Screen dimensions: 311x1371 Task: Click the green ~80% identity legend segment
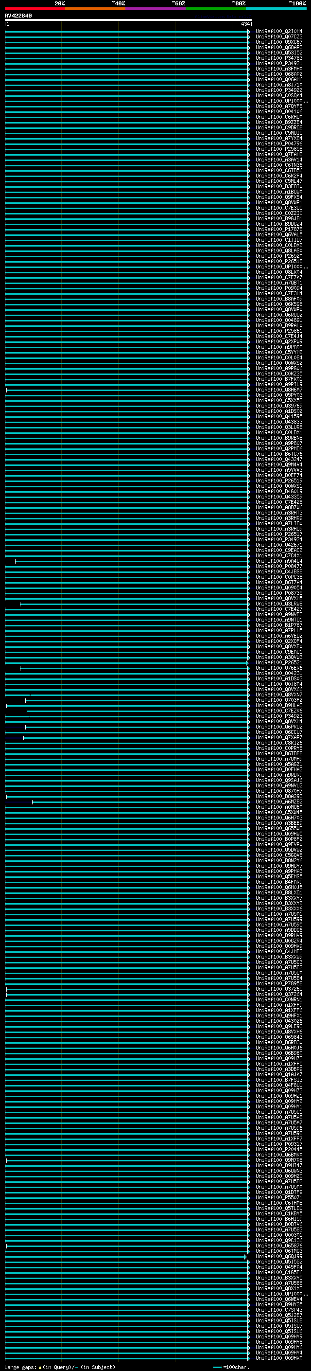(x=216, y=9)
